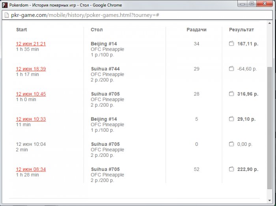Click the Start column header
Viewport: 276px width, 206px height.
coord(21,29)
